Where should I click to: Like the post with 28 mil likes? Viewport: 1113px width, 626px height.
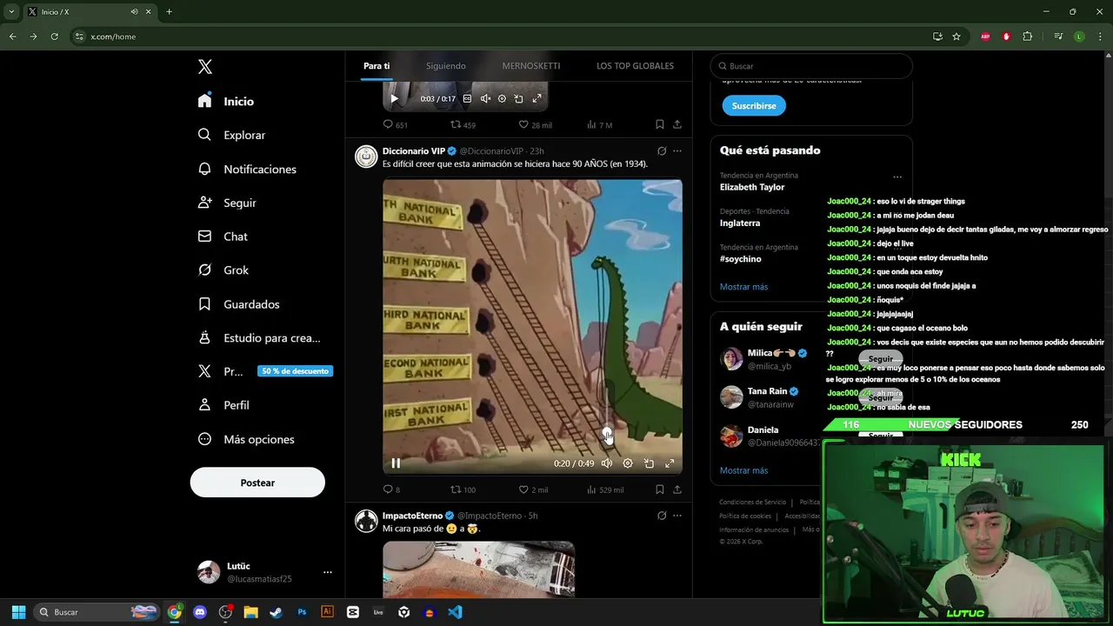pos(535,124)
